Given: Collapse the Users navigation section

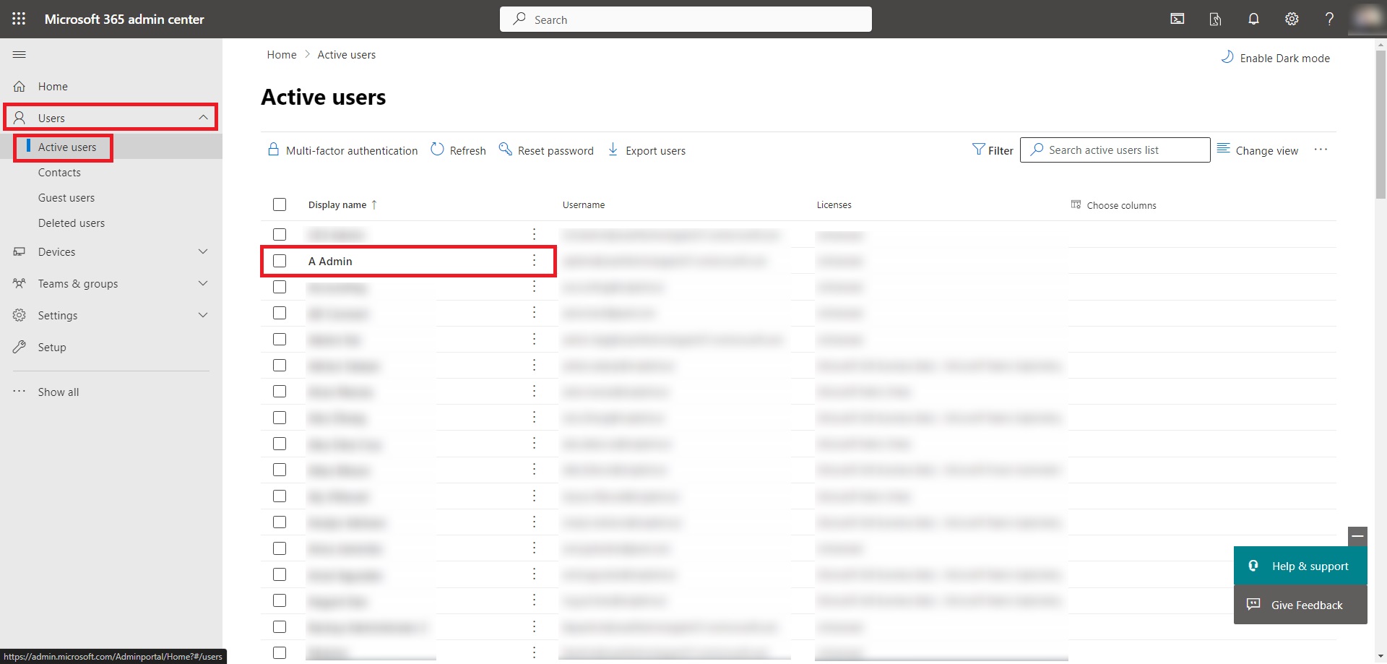Looking at the screenshot, I should (203, 118).
